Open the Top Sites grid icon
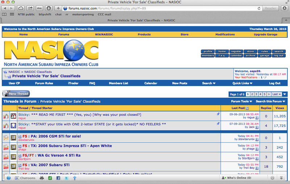 12,14
